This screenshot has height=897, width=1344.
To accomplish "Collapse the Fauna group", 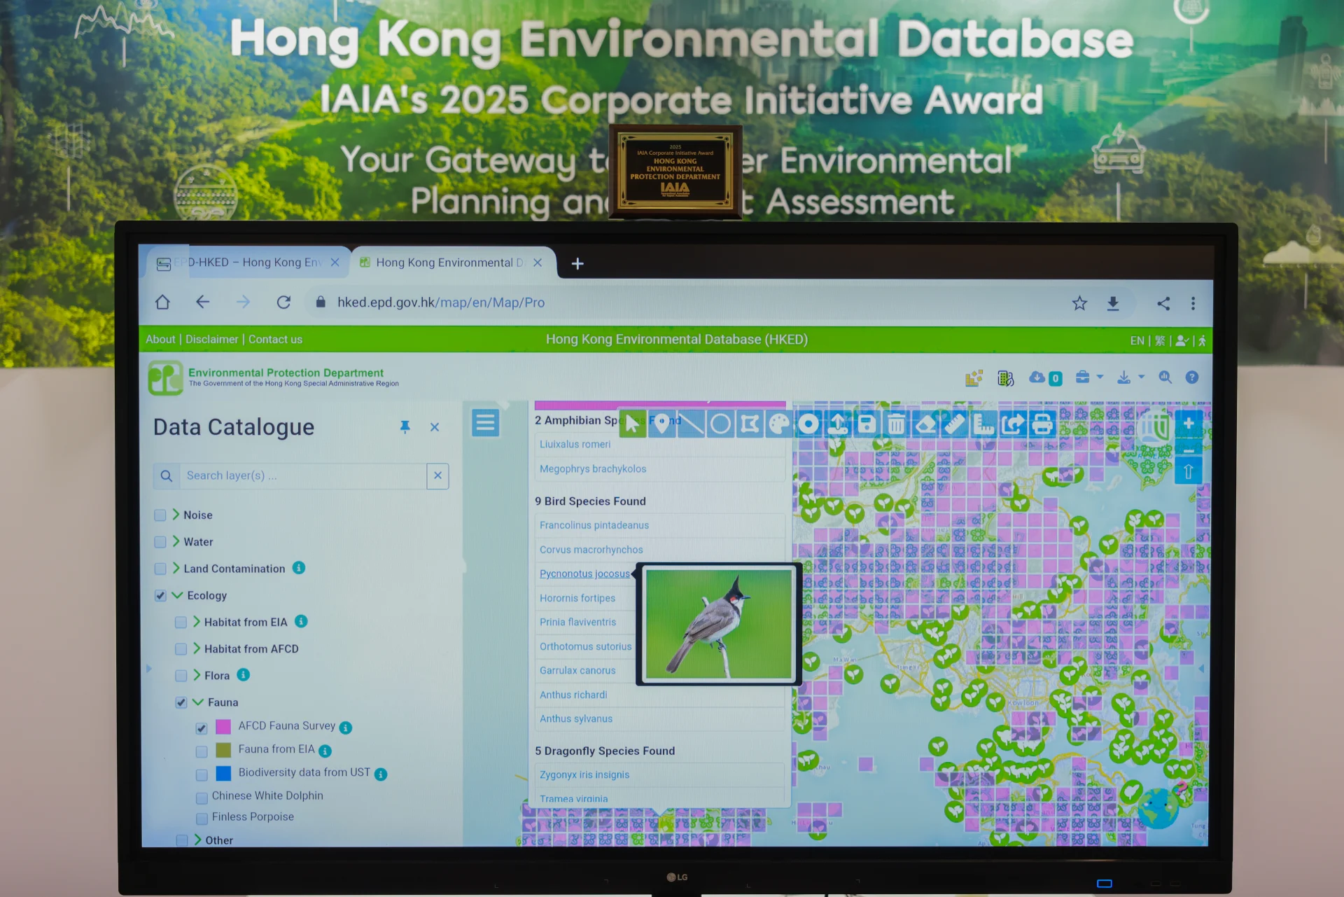I will point(198,702).
